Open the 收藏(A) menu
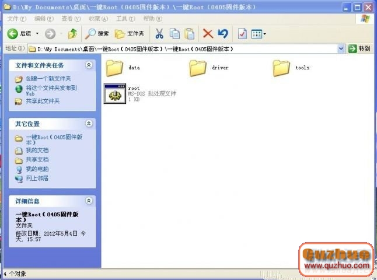Image resolution: width=377 pixels, height=280 pixels. tap(99, 19)
